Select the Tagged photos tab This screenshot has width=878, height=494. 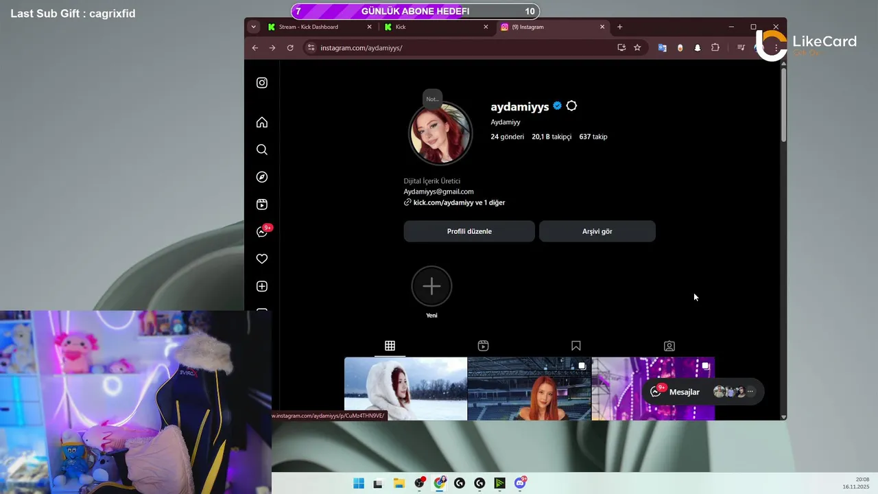pos(669,346)
